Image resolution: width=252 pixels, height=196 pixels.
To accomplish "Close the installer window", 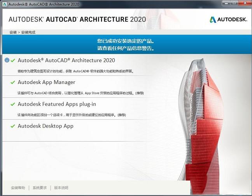I will point(246,3).
